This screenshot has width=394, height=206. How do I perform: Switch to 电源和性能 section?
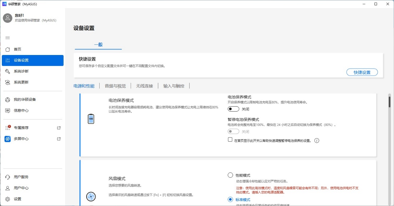84,86
